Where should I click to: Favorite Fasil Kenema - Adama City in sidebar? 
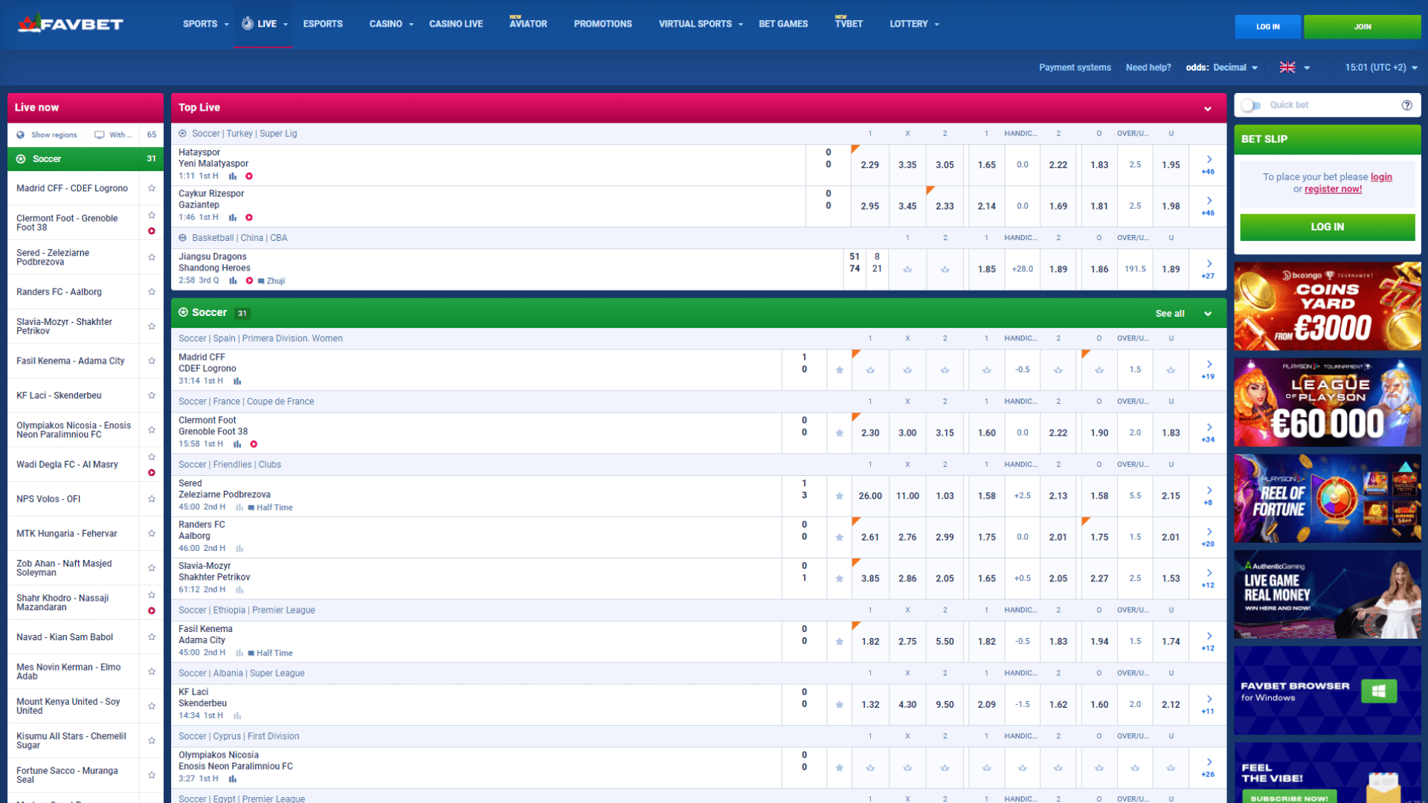152,361
